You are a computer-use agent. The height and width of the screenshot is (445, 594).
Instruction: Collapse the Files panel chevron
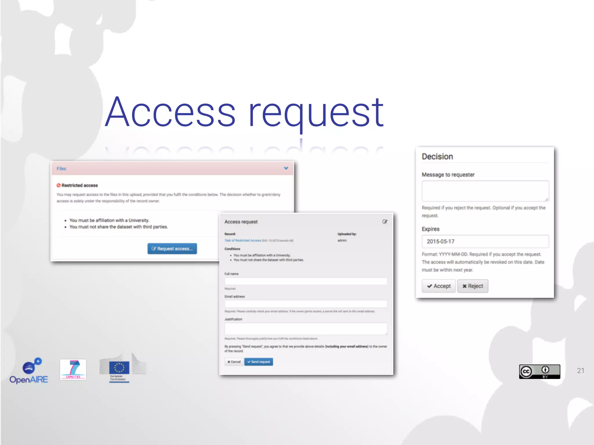[286, 168]
